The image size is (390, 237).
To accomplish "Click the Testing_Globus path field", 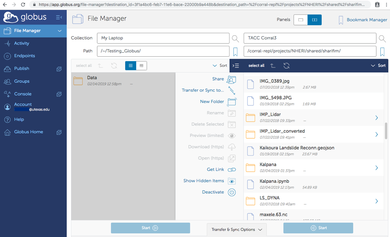I will (163, 51).
